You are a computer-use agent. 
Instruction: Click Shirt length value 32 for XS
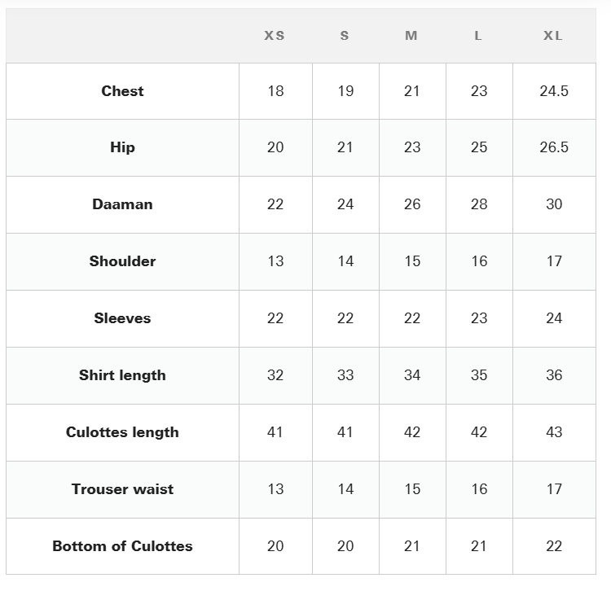tap(275, 375)
